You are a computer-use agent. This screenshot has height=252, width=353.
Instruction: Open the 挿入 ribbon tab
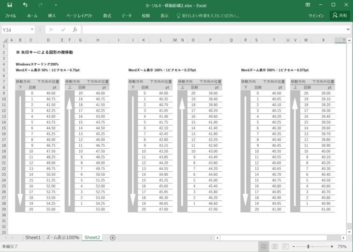[x=52, y=15]
